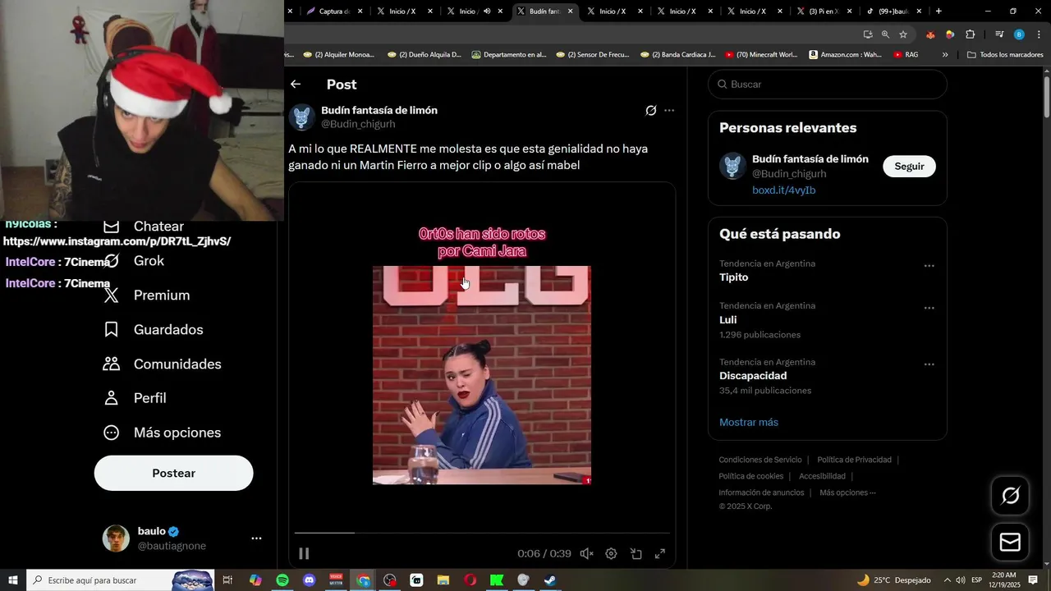1051x591 pixels.
Task: Open account menu dots next to baulo
Action: (256, 538)
